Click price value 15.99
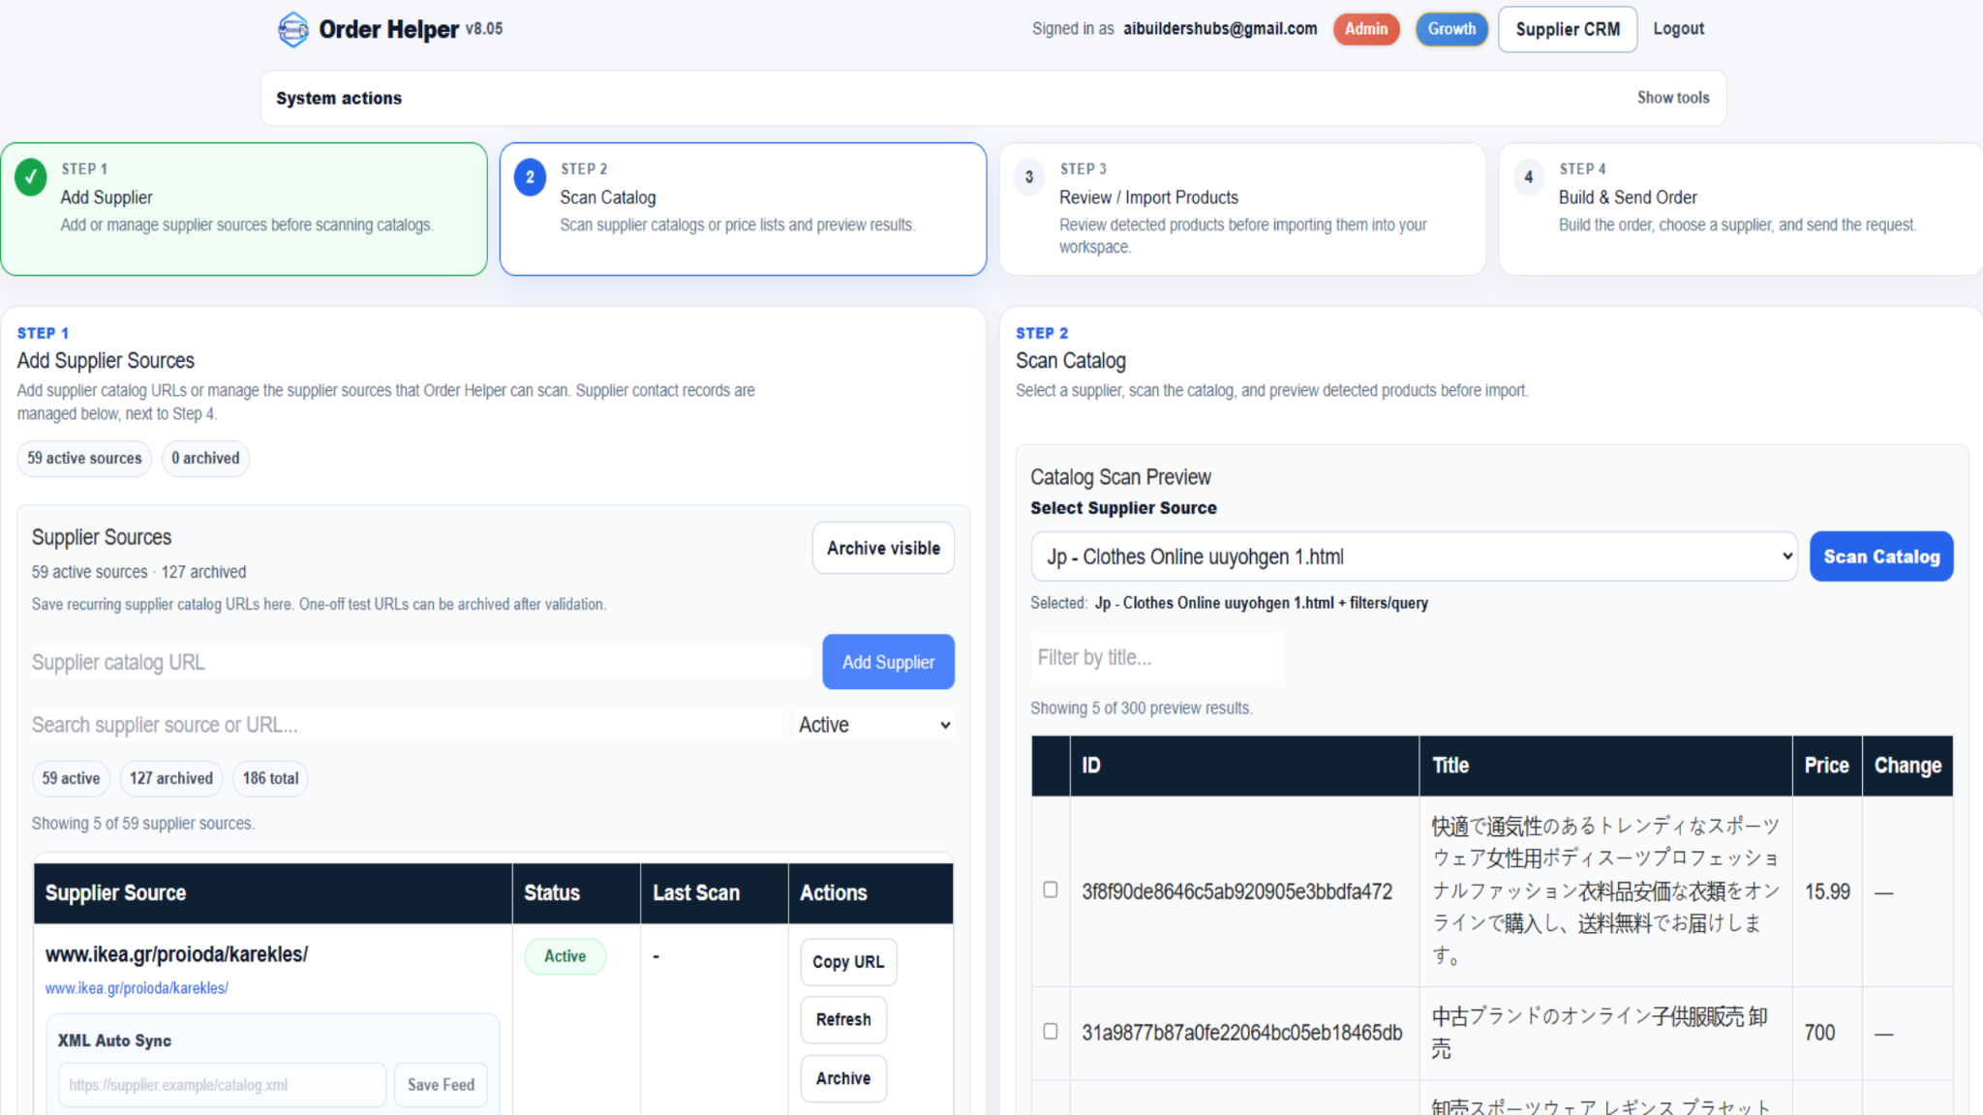 pyautogui.click(x=1827, y=891)
